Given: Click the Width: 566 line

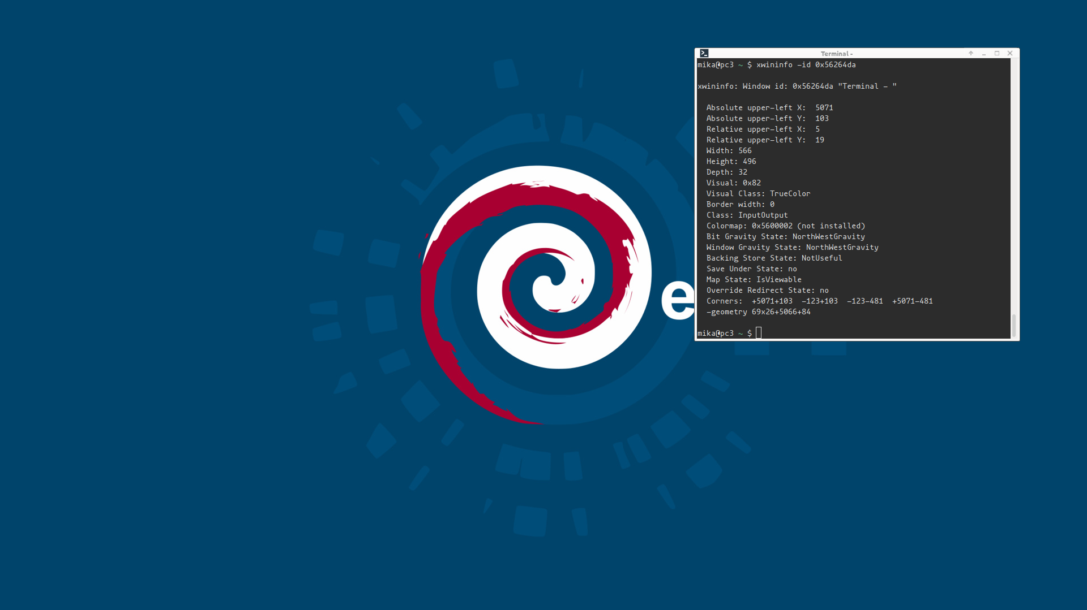Looking at the screenshot, I should click(x=729, y=151).
